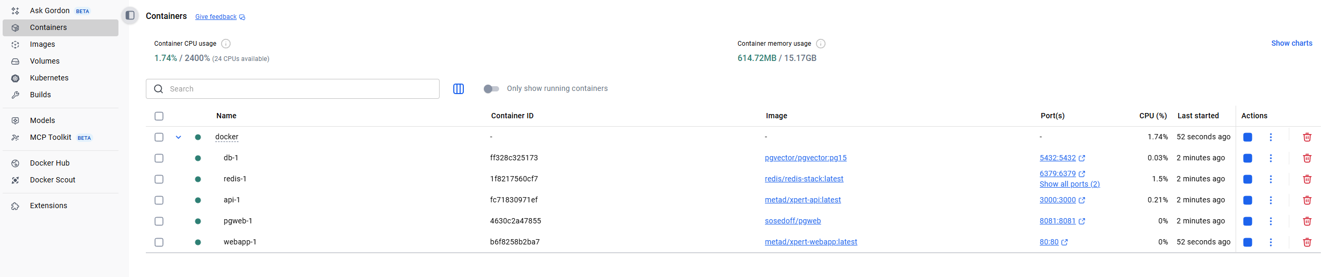Open Volumes section

click(x=60, y=61)
